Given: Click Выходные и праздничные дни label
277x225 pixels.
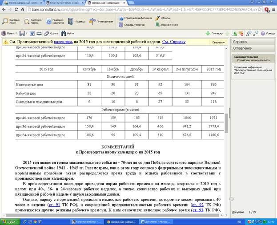Looking at the screenshot, I should pos(39,102).
